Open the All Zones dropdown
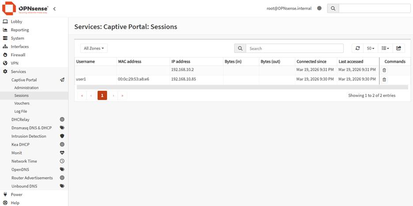This screenshot has height=206, width=413. coord(94,49)
